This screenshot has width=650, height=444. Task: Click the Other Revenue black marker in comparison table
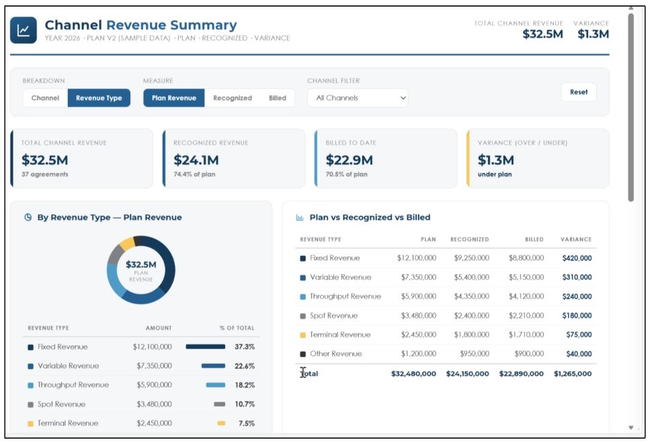point(302,354)
